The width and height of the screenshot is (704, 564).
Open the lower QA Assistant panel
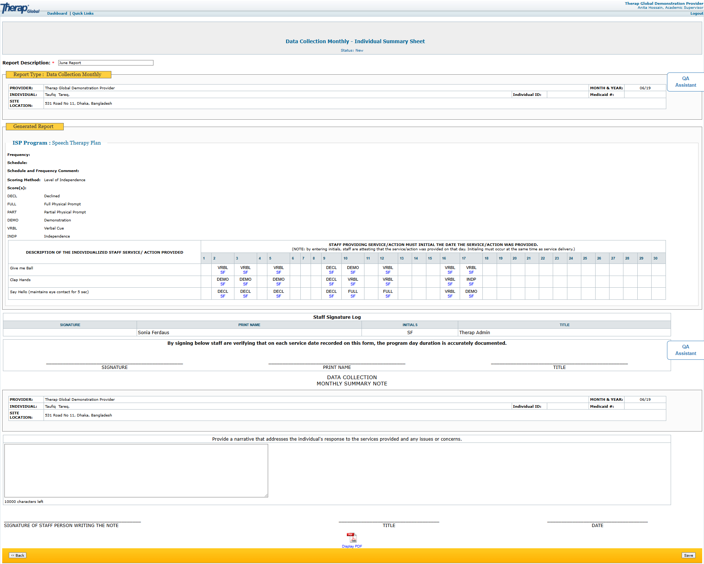(685, 350)
